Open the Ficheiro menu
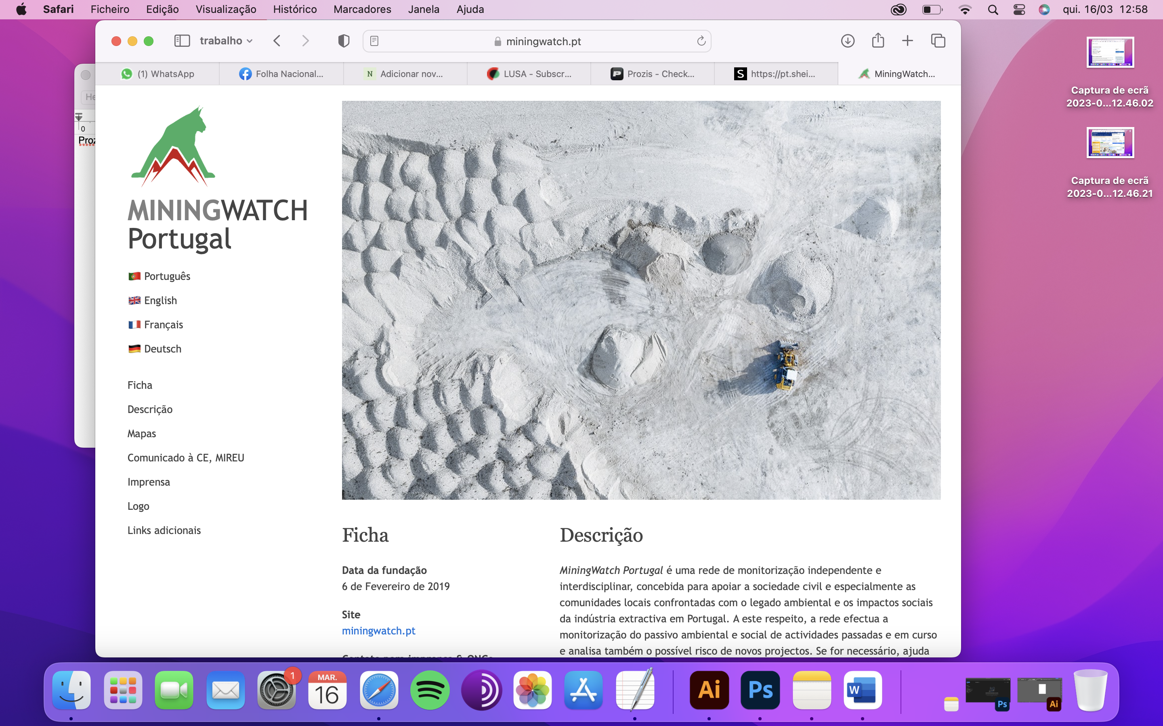The image size is (1163, 726). (x=109, y=9)
